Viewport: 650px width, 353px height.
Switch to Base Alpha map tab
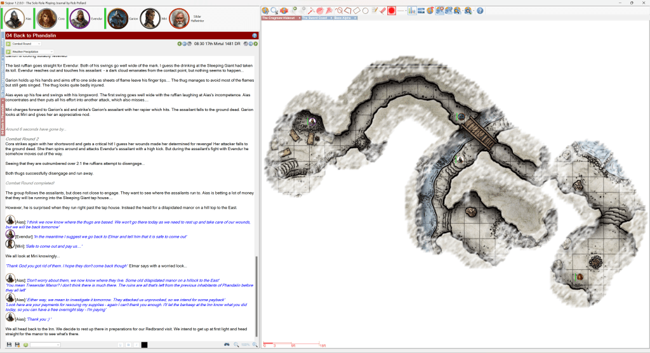pos(343,18)
